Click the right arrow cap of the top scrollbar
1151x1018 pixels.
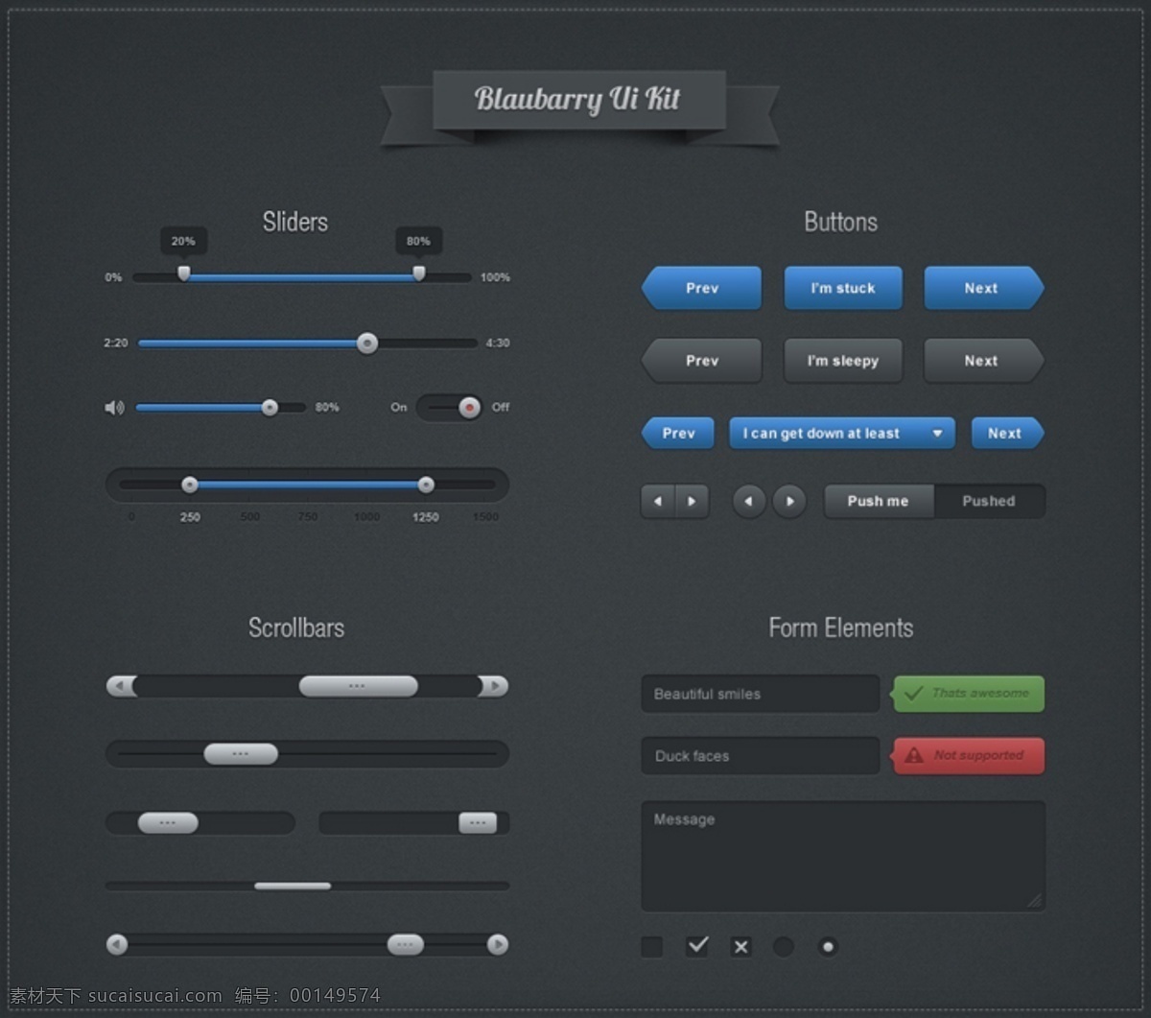click(x=493, y=686)
